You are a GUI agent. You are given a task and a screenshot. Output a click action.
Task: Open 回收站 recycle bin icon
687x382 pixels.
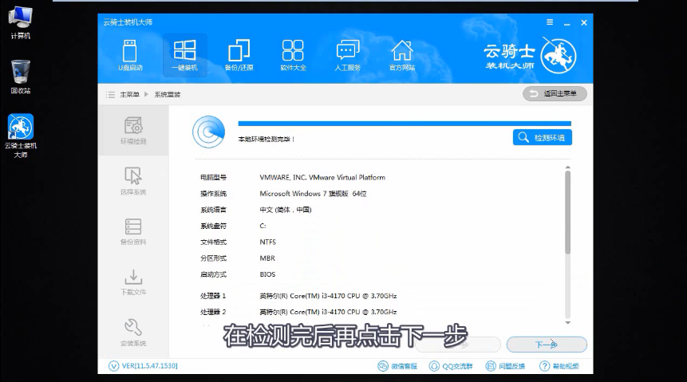20,77
